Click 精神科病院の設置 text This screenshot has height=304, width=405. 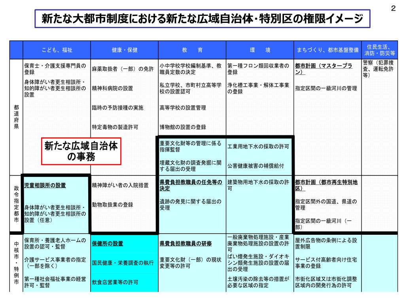113,88
